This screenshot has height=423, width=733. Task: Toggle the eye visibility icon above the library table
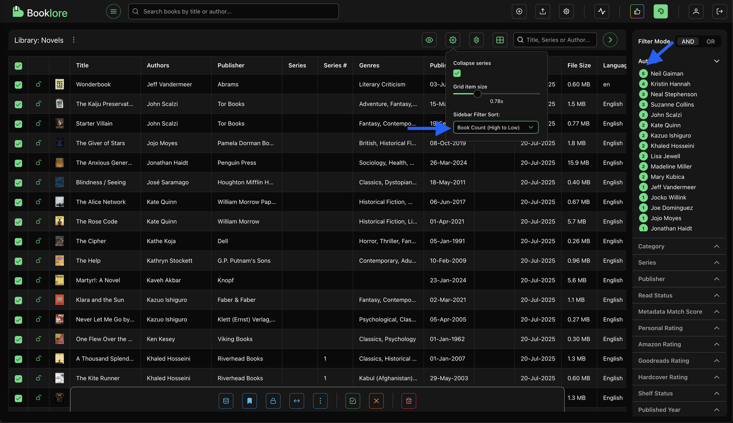point(429,40)
